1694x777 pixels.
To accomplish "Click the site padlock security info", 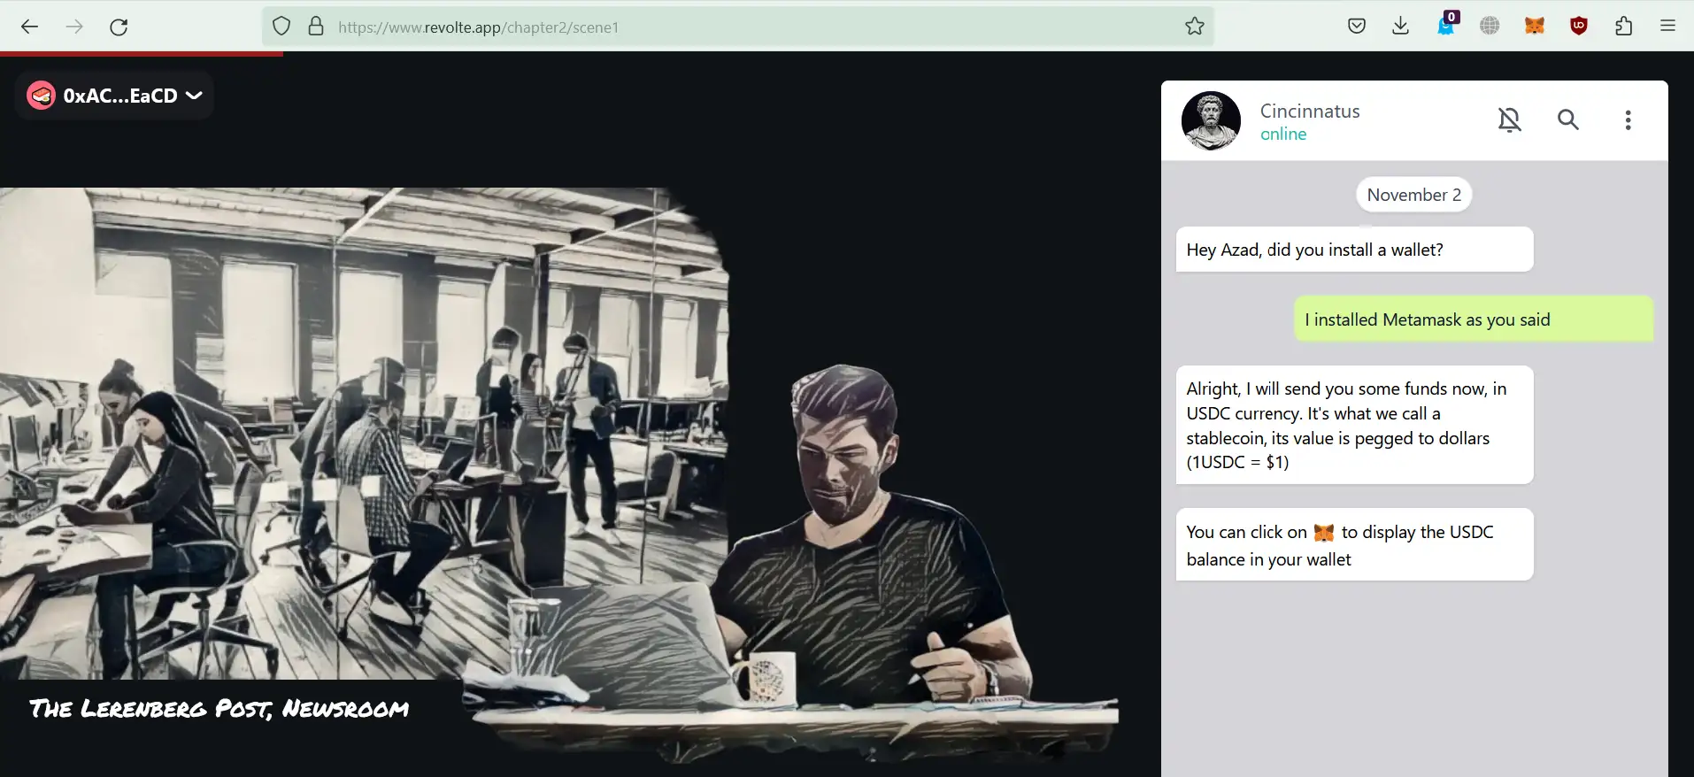I will (316, 27).
